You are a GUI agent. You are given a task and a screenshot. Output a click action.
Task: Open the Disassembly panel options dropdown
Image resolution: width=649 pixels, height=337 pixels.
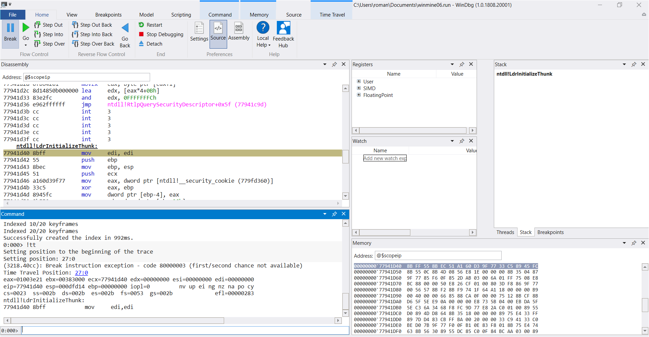(325, 64)
